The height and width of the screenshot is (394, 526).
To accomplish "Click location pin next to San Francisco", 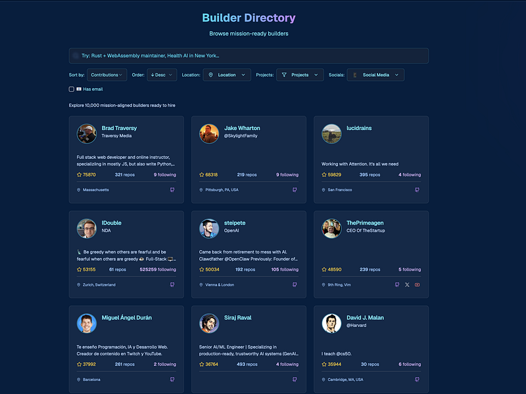I will point(323,190).
